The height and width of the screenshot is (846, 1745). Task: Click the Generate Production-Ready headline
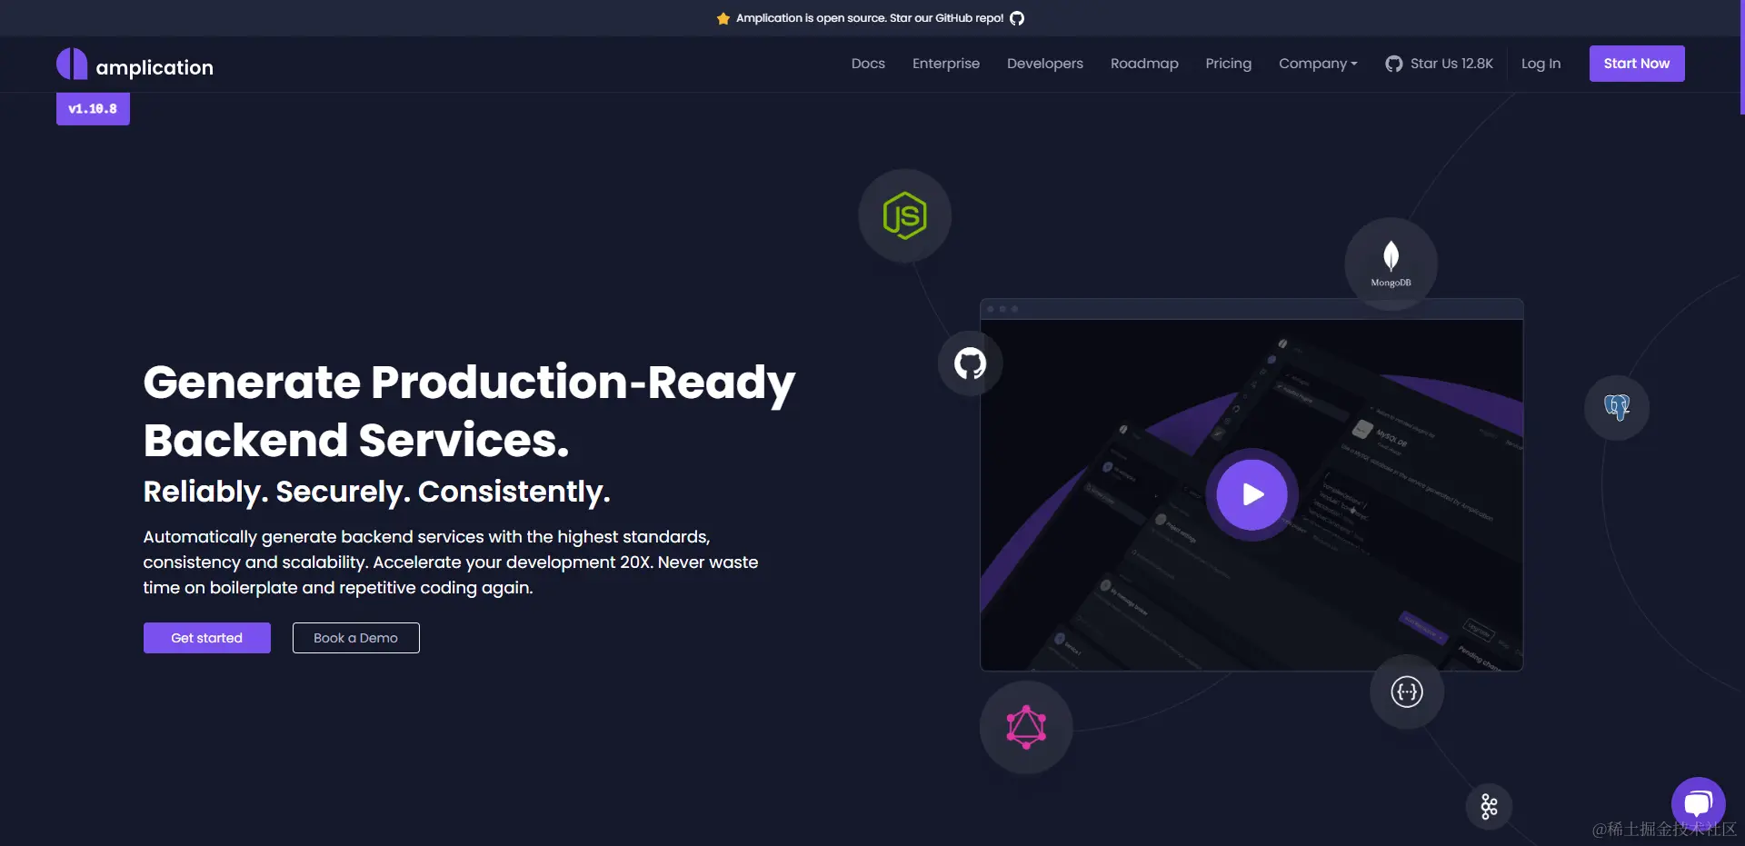point(469,411)
